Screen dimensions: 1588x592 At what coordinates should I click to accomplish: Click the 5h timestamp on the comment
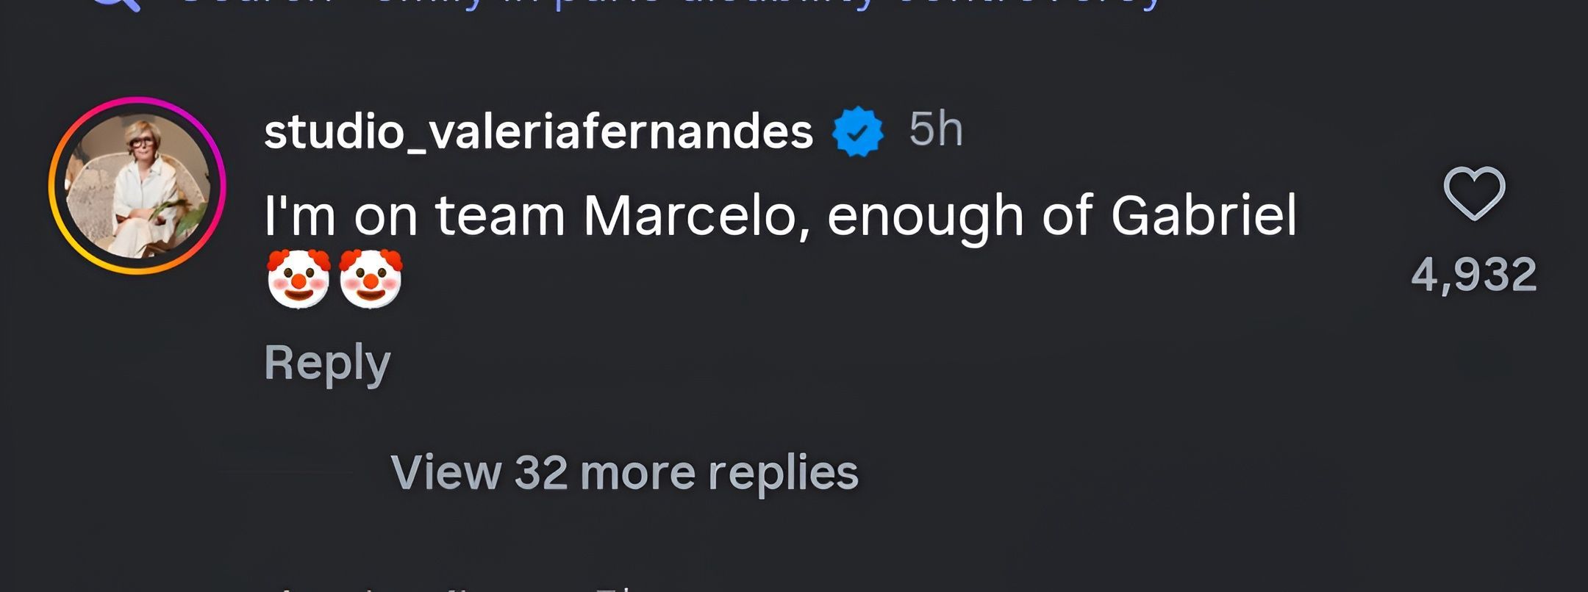point(936,131)
